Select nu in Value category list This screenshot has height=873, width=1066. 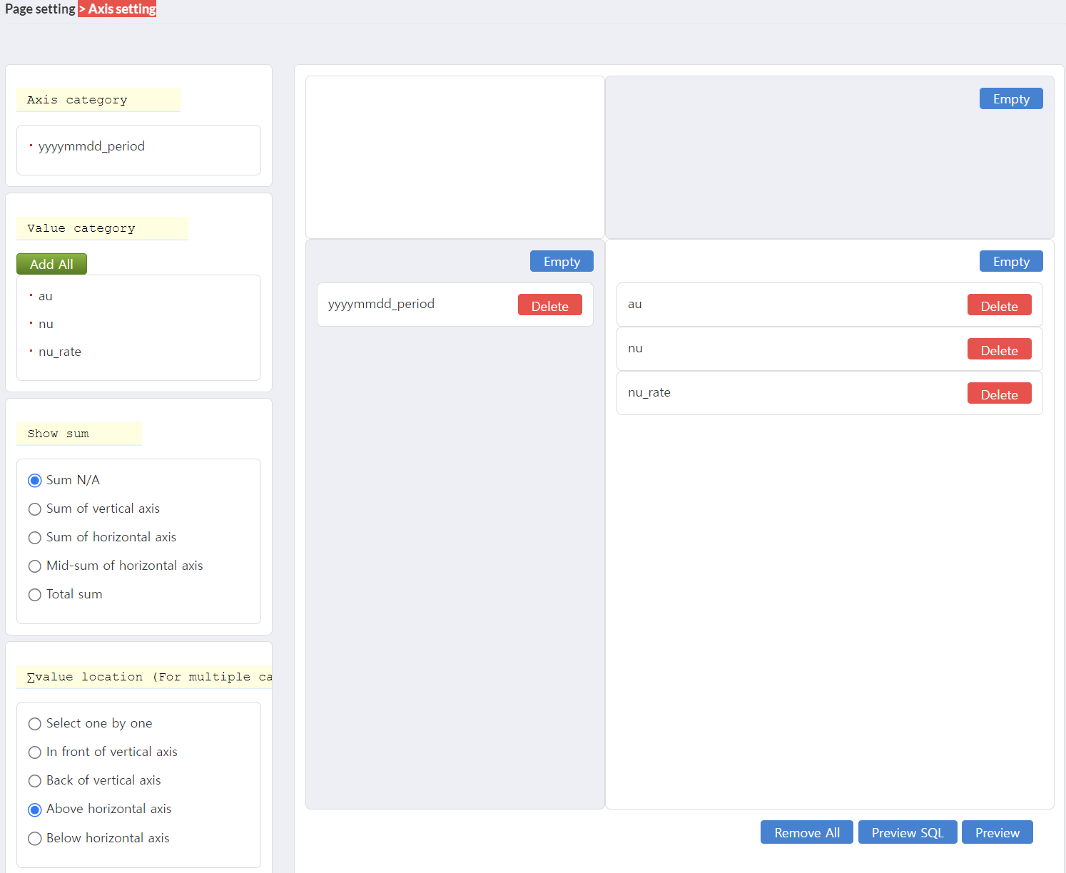pyautogui.click(x=46, y=324)
